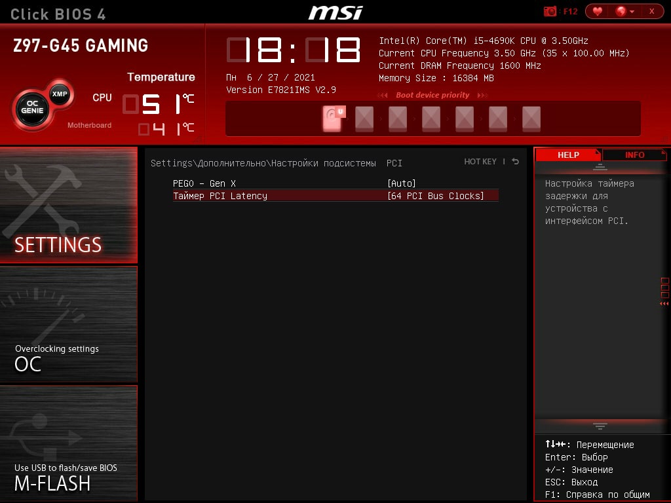
Task: Open the [64 PCI Bus Clocks] value
Action: click(436, 195)
